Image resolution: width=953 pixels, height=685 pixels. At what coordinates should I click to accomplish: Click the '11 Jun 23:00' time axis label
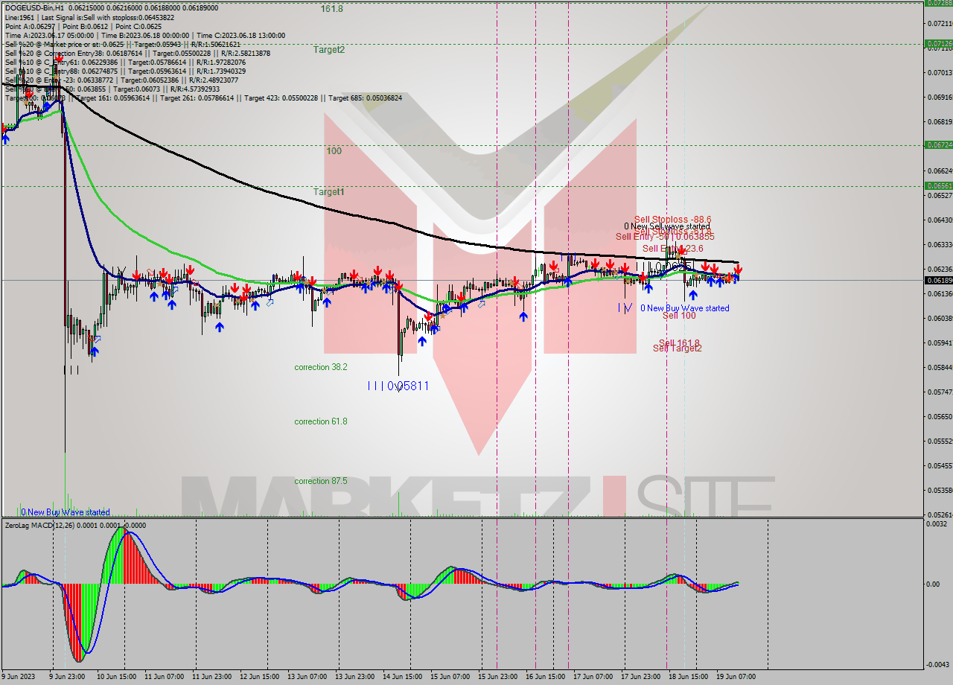tap(212, 677)
